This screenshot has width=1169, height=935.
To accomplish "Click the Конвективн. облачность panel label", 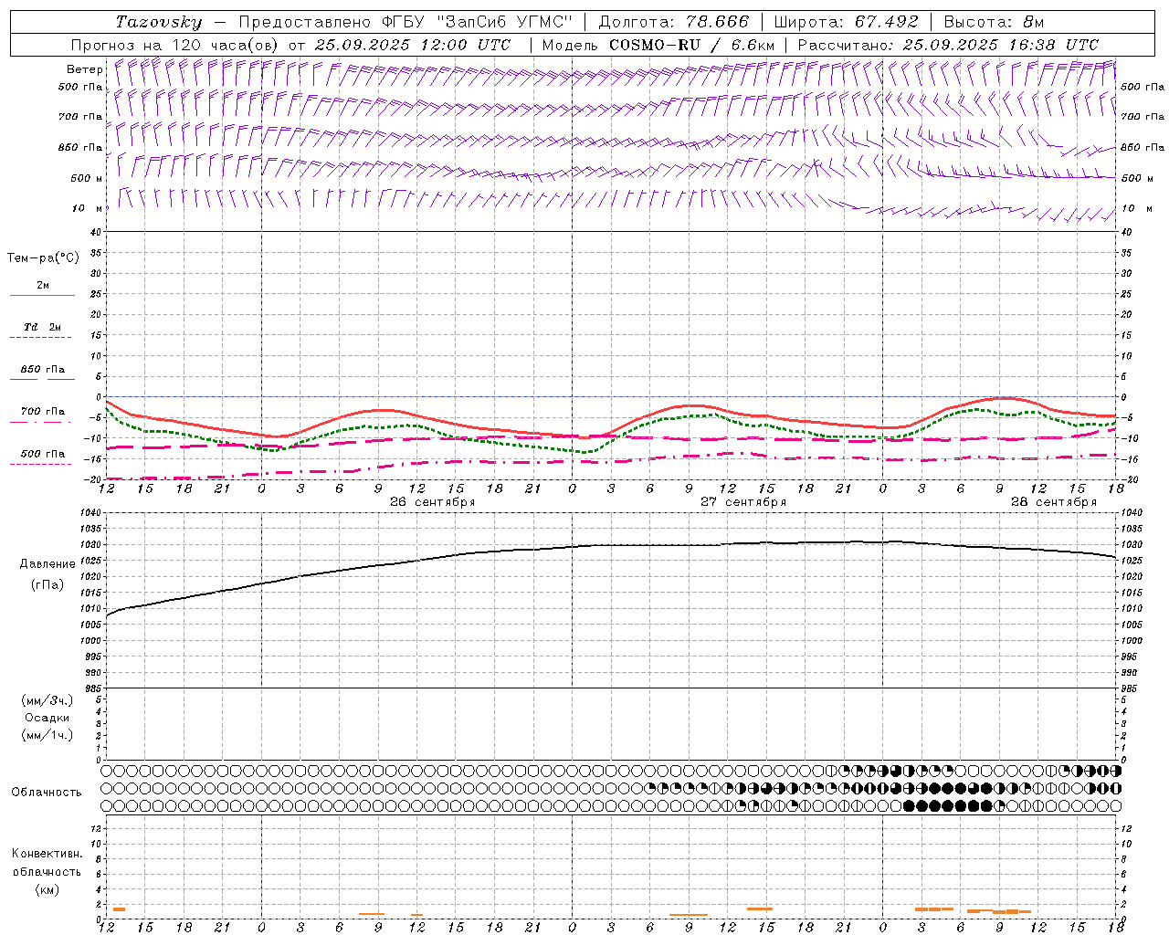I will point(47,863).
